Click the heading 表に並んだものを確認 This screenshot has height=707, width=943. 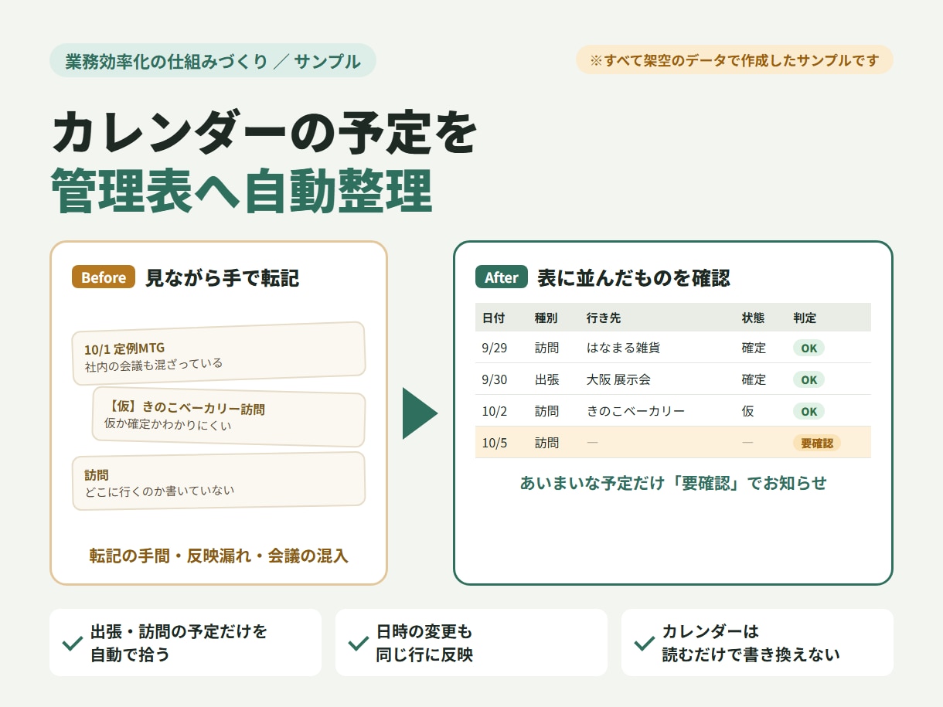[x=634, y=278]
